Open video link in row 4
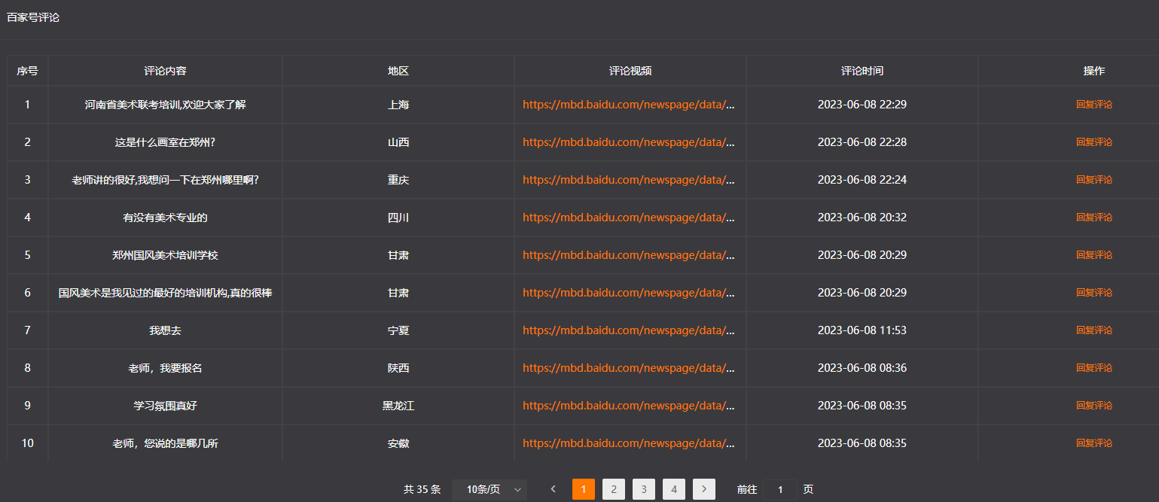 point(629,218)
